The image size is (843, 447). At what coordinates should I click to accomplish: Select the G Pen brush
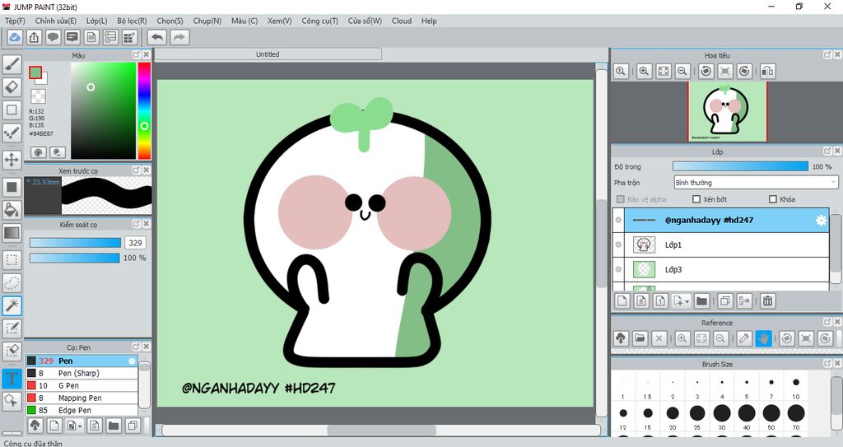coord(68,385)
